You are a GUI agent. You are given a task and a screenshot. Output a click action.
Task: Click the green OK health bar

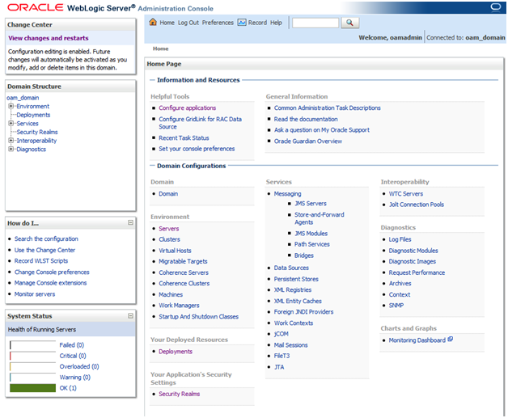point(32,388)
